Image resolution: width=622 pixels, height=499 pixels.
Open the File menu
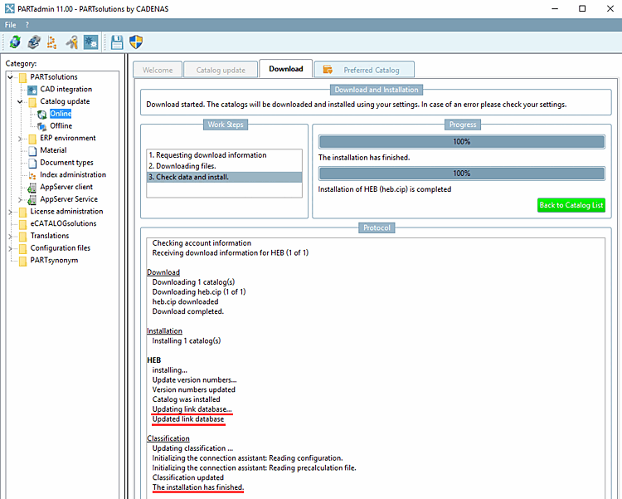click(x=10, y=25)
